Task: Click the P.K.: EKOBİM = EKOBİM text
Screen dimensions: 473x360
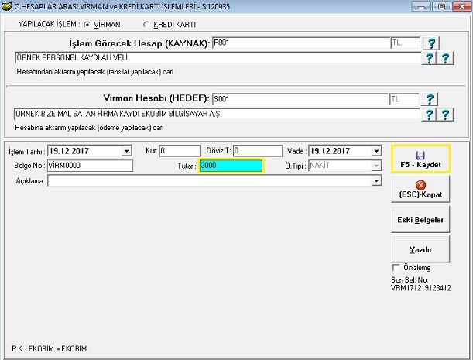Action: [50, 349]
